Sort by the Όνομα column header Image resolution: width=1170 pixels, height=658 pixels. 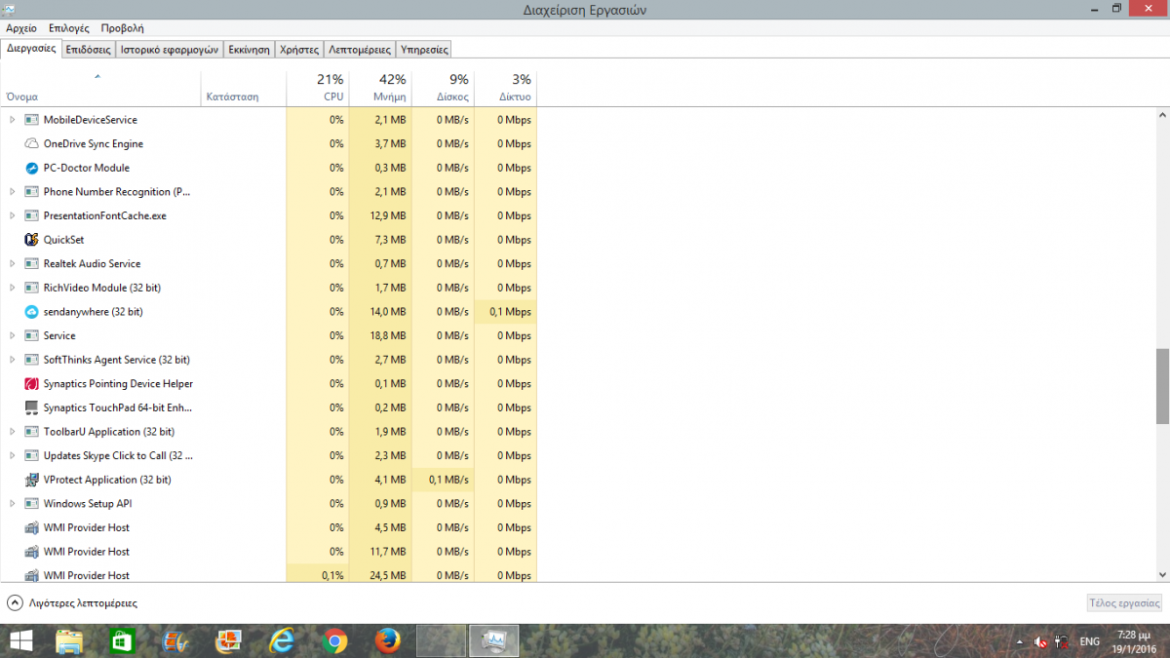click(x=100, y=88)
